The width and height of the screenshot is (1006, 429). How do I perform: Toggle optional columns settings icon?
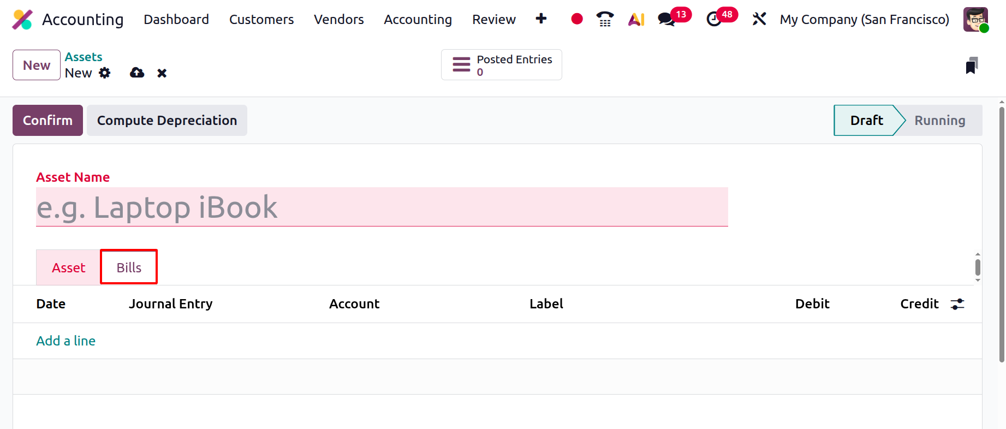click(957, 304)
